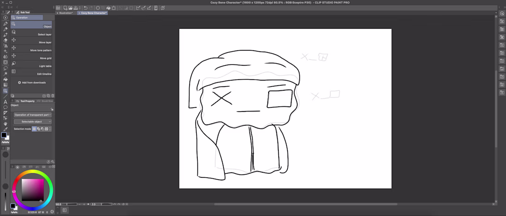Pick a shade in the color square
This screenshot has width=506, height=216.
pyautogui.click(x=33, y=190)
